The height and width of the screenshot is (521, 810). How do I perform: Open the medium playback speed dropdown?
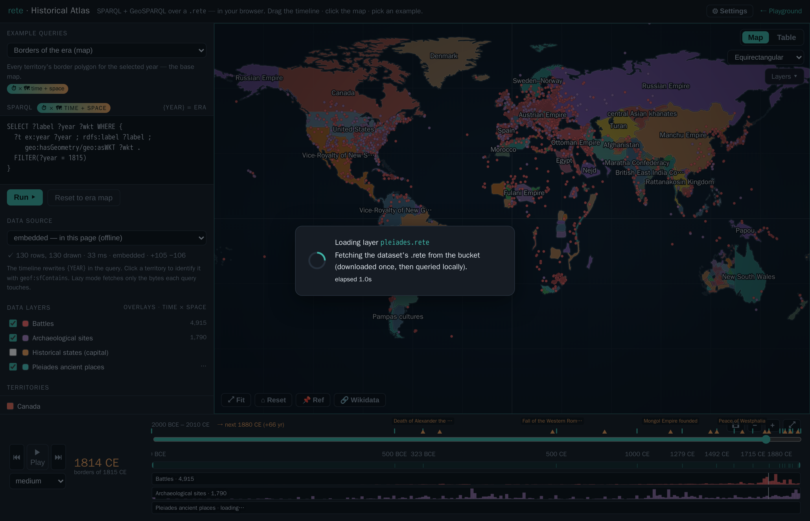pyautogui.click(x=38, y=481)
